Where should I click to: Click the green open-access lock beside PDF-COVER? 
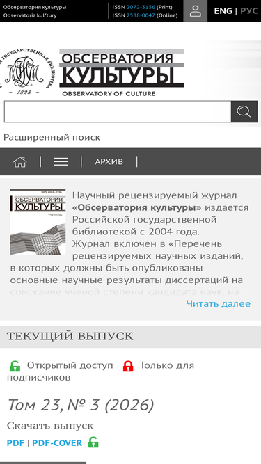[x=93, y=442]
